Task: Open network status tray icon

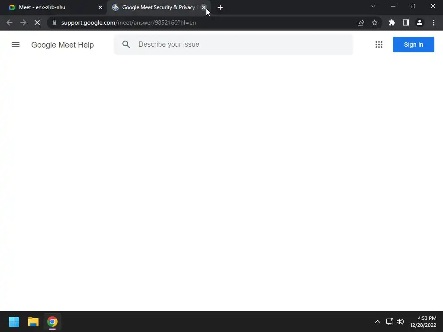Action: 390,322
